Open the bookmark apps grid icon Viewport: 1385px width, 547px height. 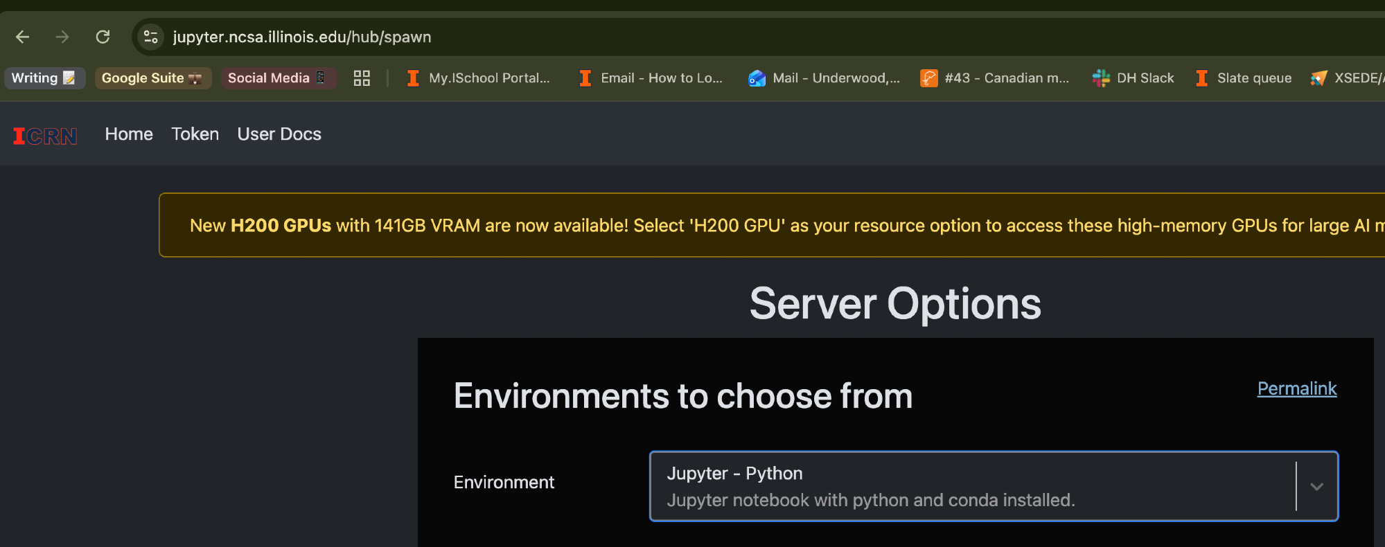click(362, 78)
